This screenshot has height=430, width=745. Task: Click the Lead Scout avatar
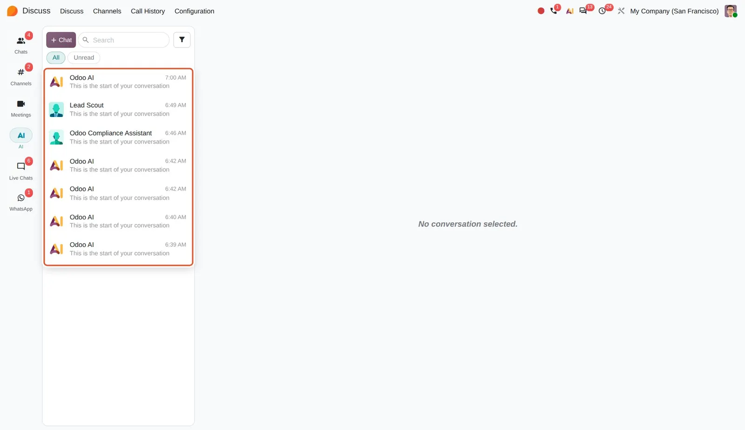coord(56,109)
